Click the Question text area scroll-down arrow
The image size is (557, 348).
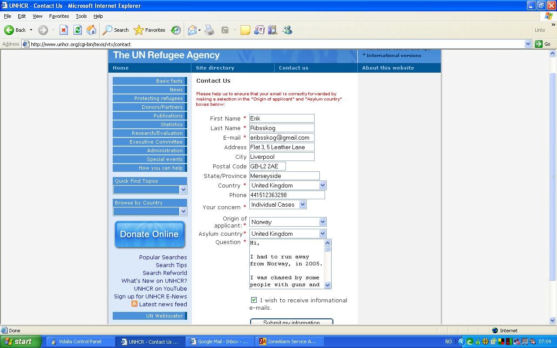click(328, 285)
